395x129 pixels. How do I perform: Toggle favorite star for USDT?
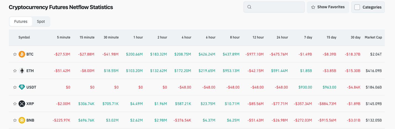[x=15, y=87]
